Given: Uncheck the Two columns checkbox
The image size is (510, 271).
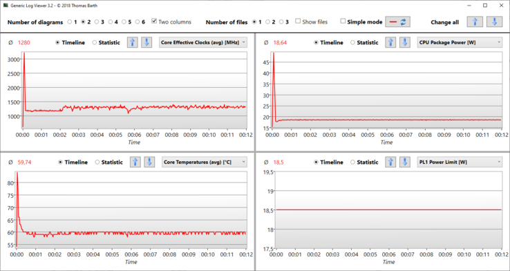Looking at the screenshot, I should (x=154, y=21).
